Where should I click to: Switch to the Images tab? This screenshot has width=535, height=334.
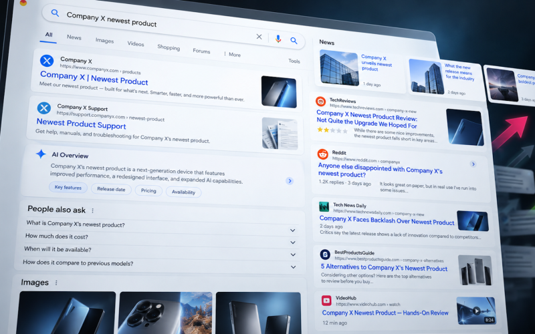[x=104, y=41]
